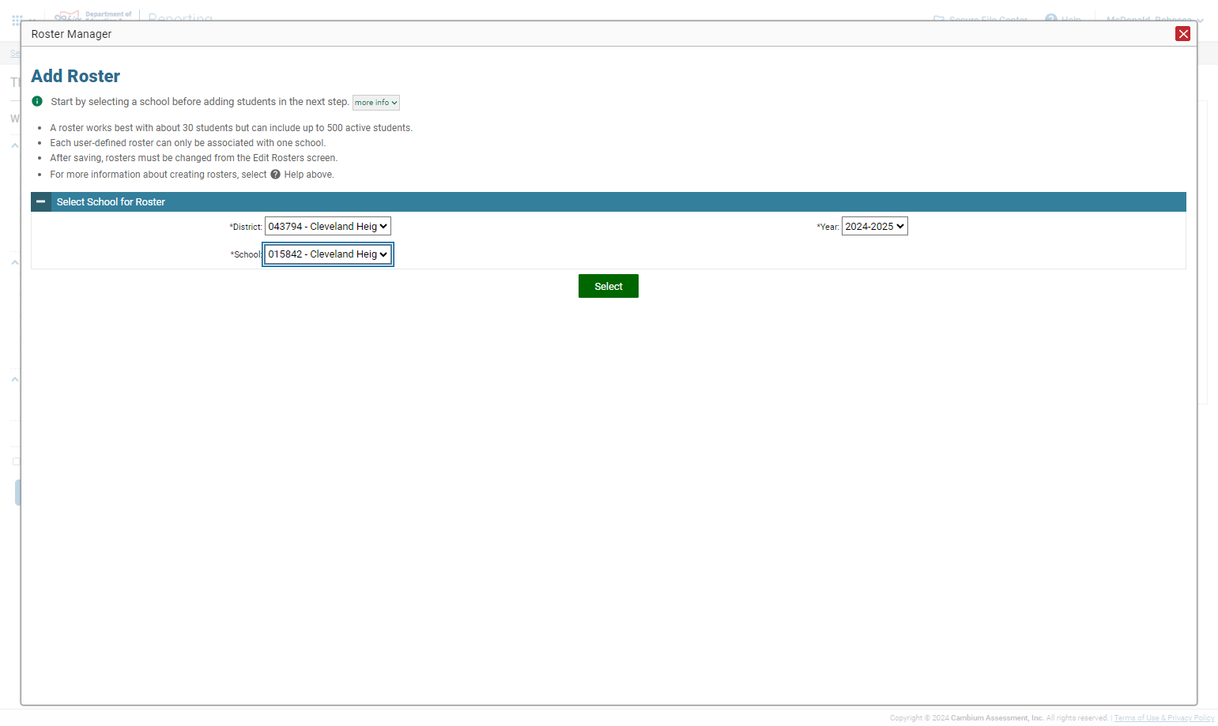
Task: Close the Roster Manager dialog
Action: coord(1182,33)
